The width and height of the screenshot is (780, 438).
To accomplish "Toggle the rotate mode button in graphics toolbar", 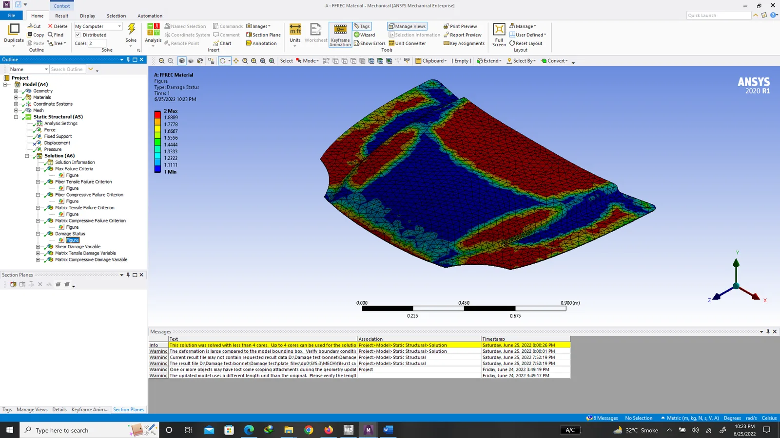I will (x=223, y=61).
